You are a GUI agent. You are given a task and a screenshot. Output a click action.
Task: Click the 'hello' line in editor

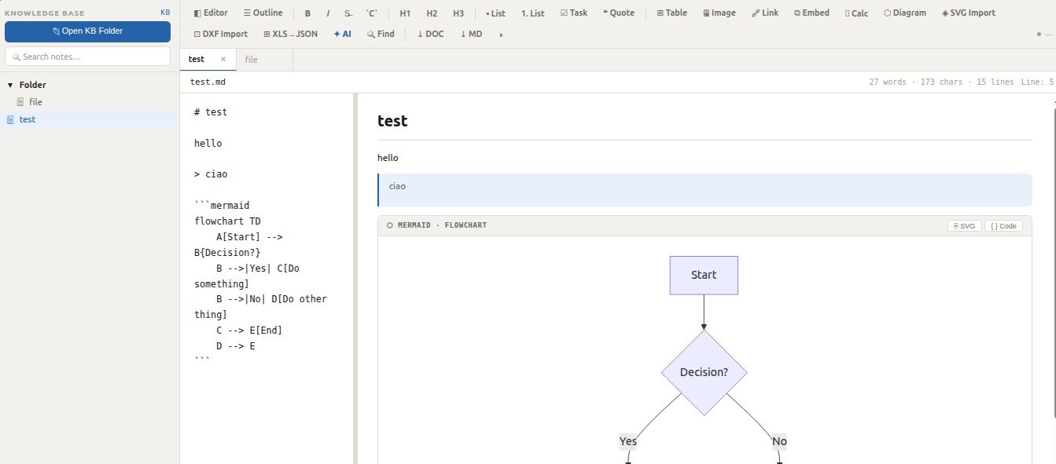208,144
